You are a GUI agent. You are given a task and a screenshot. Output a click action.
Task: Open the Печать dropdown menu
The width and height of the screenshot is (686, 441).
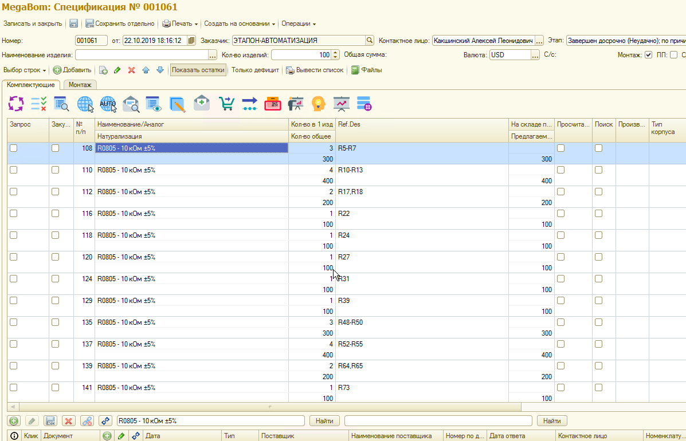coord(180,24)
